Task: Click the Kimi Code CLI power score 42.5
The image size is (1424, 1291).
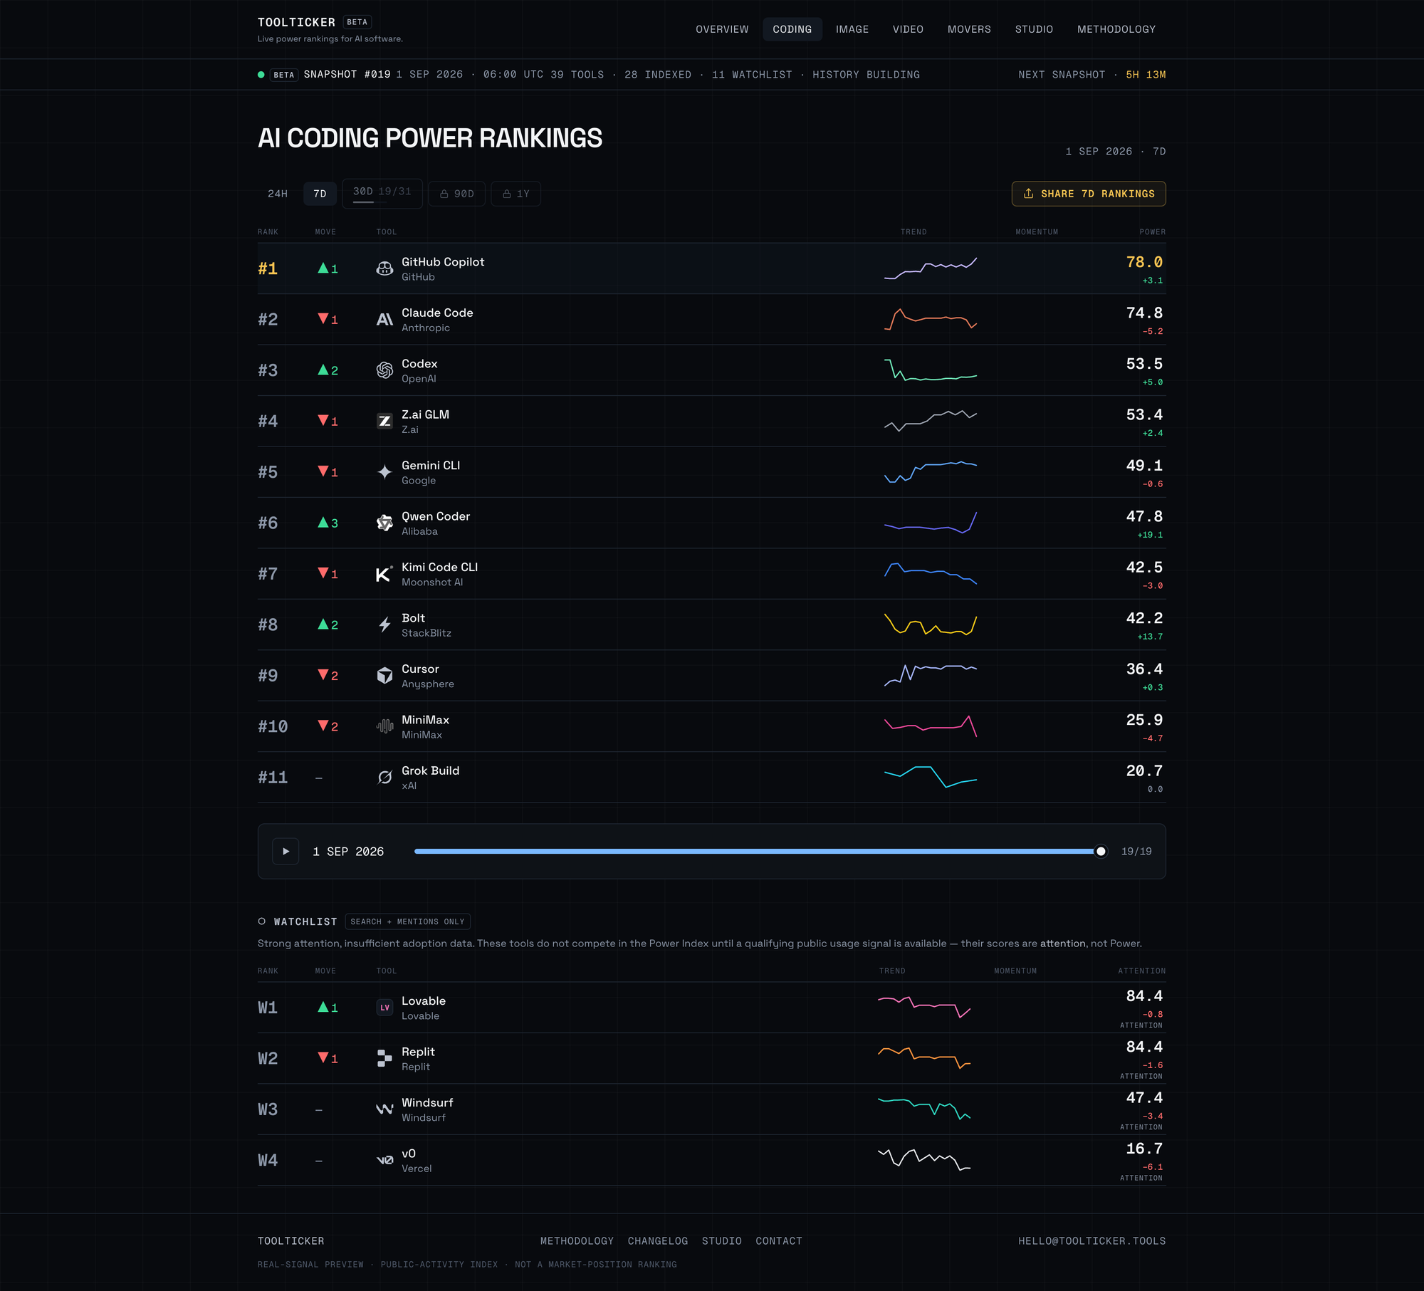Action: tap(1144, 567)
